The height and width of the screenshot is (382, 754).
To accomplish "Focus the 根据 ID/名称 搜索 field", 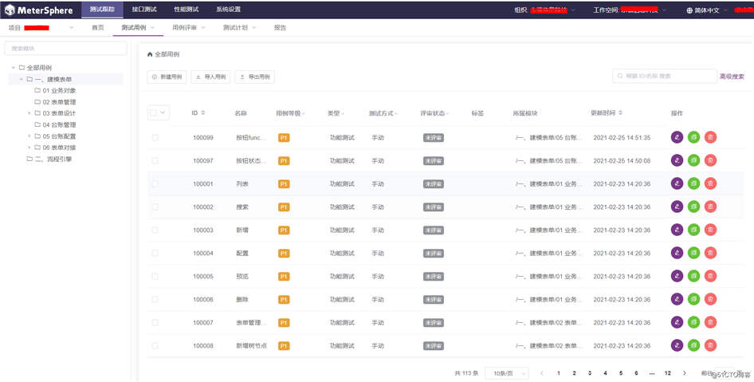I will [x=665, y=76].
